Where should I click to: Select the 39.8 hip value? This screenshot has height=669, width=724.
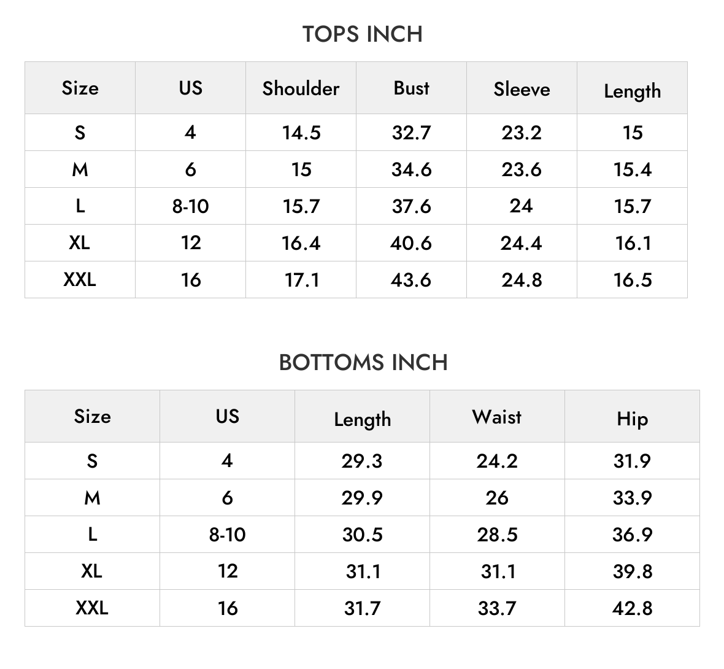(632, 571)
